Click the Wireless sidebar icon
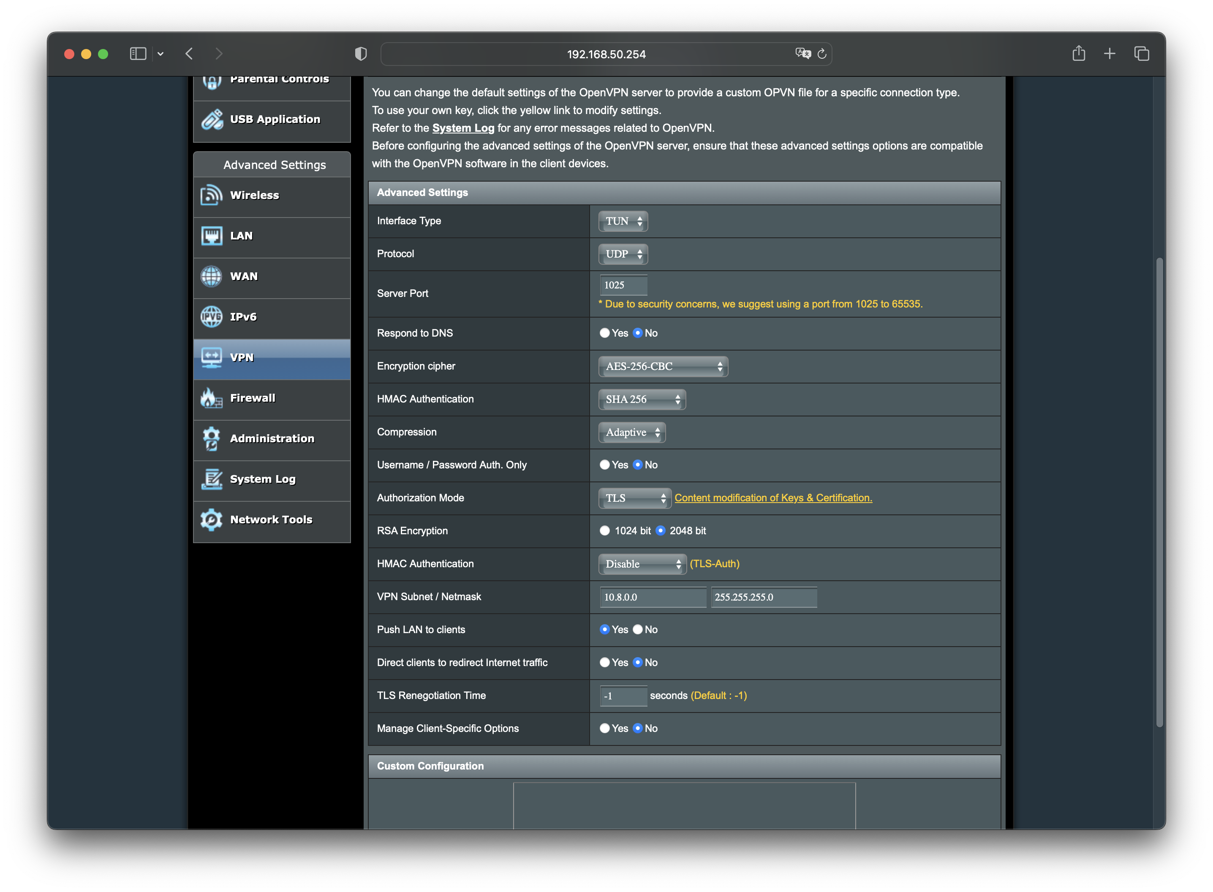Screen dimensions: 1213x892 click(211, 196)
